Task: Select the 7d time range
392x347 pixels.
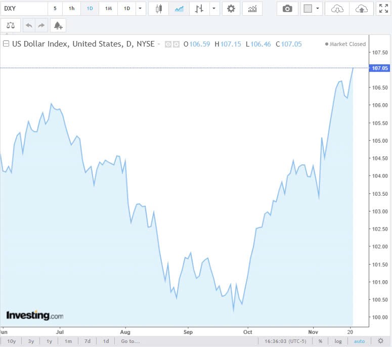Action: [x=87, y=341]
